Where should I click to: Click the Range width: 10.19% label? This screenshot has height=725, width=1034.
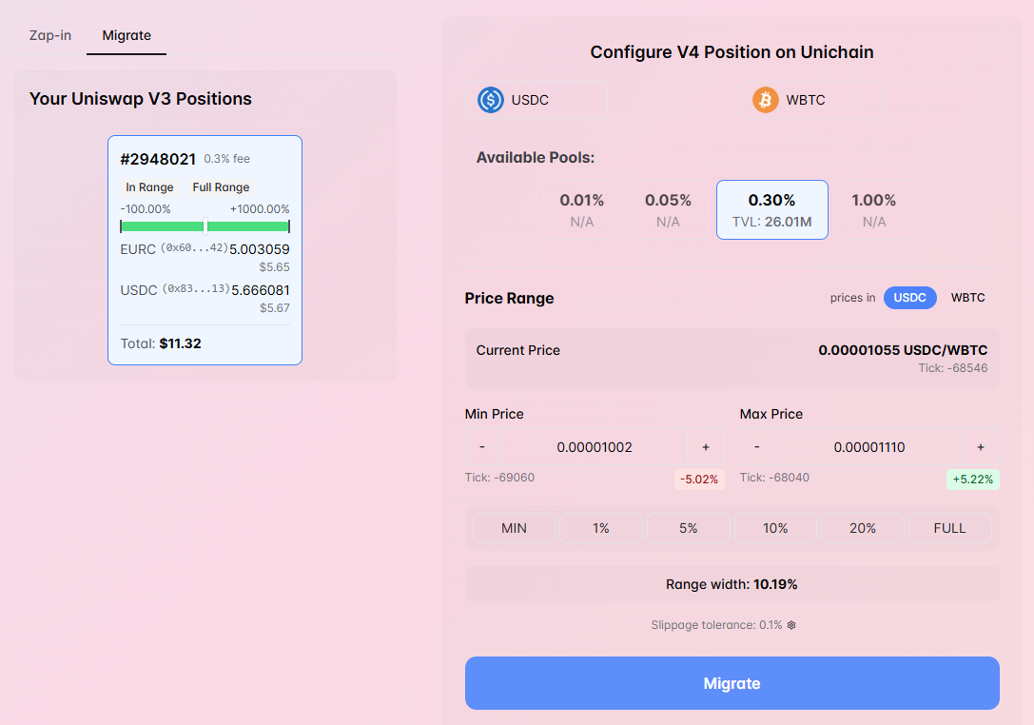point(732,584)
